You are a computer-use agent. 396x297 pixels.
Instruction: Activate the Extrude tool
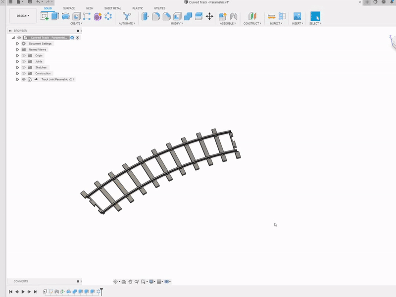pos(55,15)
